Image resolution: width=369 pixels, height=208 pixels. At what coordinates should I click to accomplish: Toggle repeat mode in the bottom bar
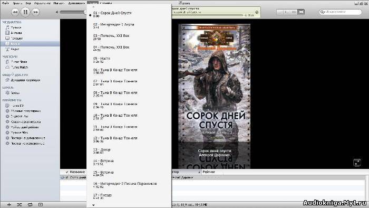(30, 205)
